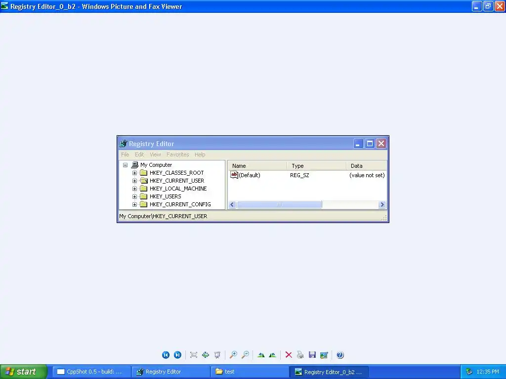Open Help menu in pictured Registry Editor
Viewport: 506px width, 379px height.
click(x=200, y=154)
